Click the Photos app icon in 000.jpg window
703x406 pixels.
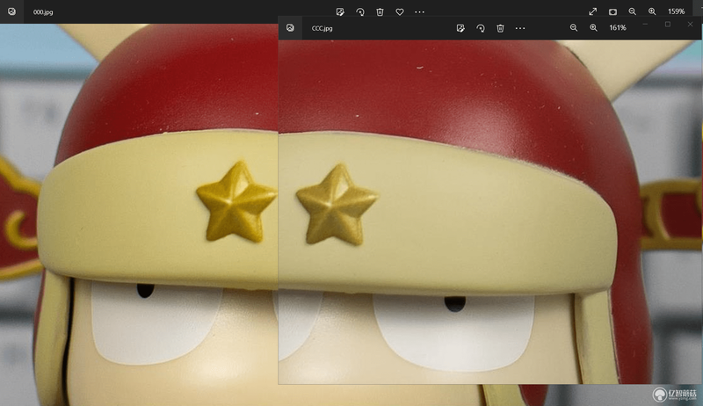click(x=11, y=11)
